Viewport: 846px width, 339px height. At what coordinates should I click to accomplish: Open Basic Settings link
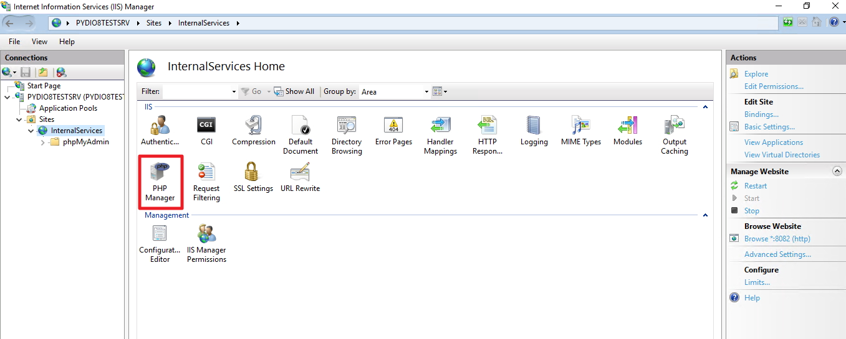769,127
